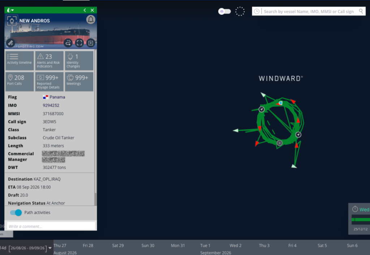Click the blue vessel marker on the path
370x255 pixels.
tap(280, 103)
